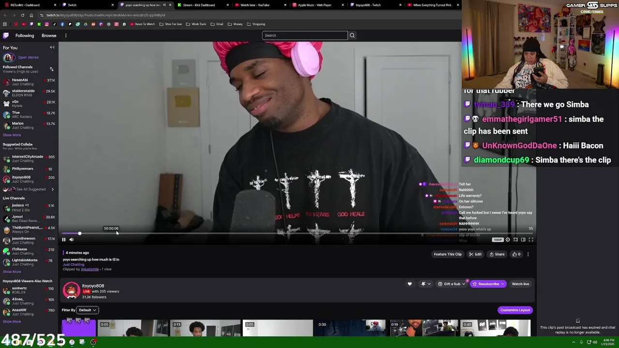Click the 1080P quality badge

tap(498, 240)
